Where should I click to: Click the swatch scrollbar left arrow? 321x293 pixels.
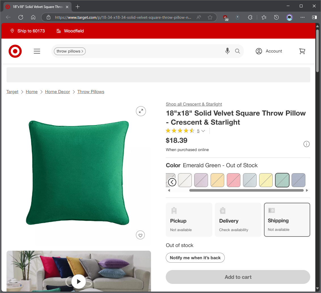click(x=169, y=191)
